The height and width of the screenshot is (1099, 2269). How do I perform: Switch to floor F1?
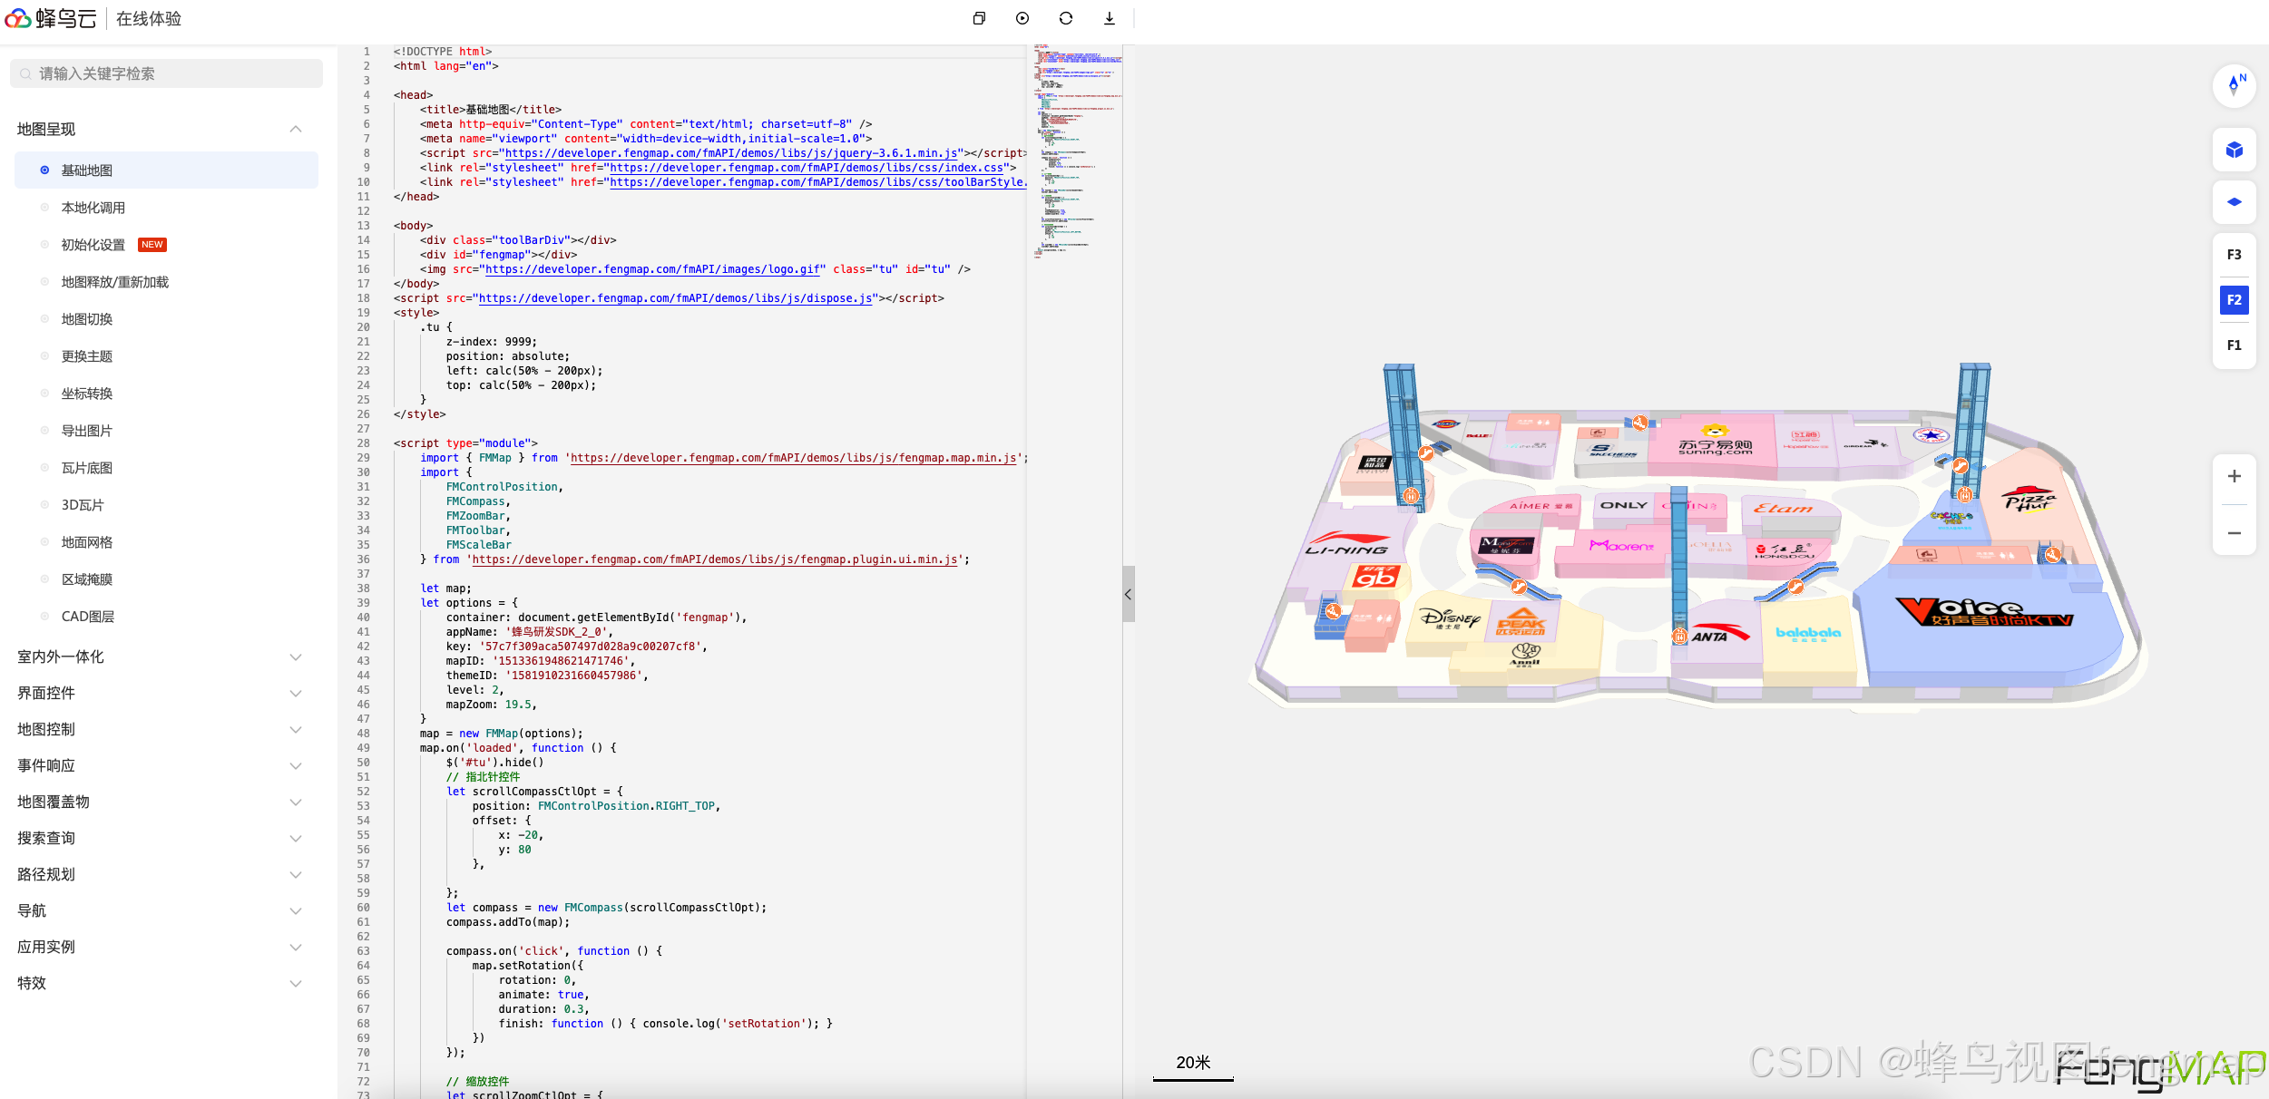(2234, 345)
